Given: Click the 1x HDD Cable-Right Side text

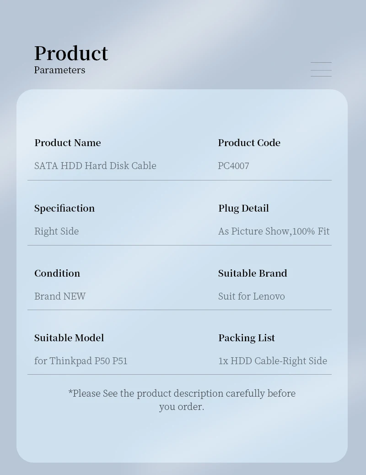Looking at the screenshot, I should [272, 360].
